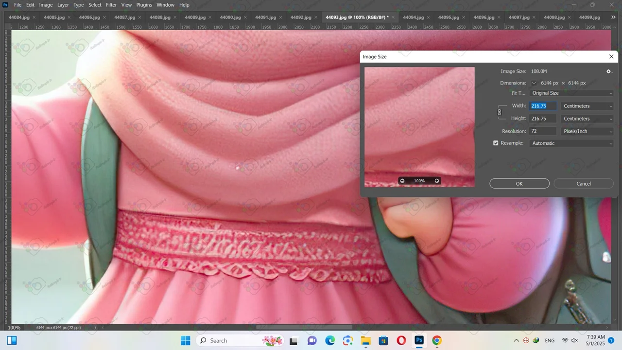Uncheck the Resample checkbox
Image resolution: width=622 pixels, height=350 pixels.
click(x=496, y=143)
